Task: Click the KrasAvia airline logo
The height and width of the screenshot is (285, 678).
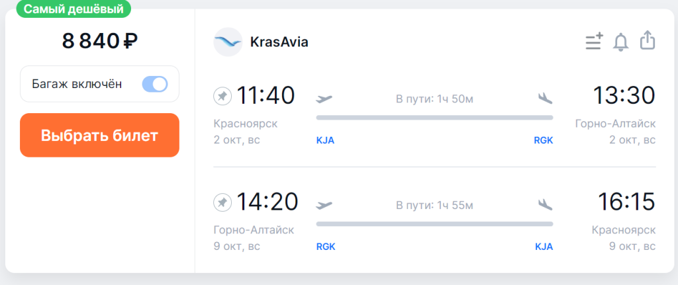Action: click(x=228, y=42)
